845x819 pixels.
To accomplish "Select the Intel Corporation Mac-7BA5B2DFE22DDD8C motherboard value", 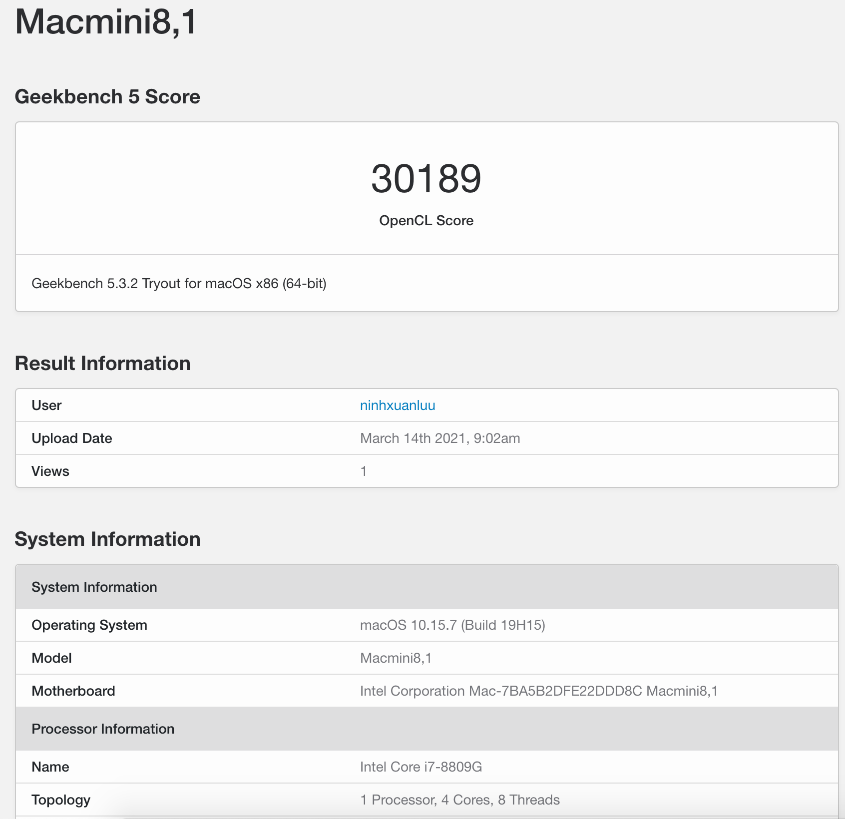I will click(539, 691).
